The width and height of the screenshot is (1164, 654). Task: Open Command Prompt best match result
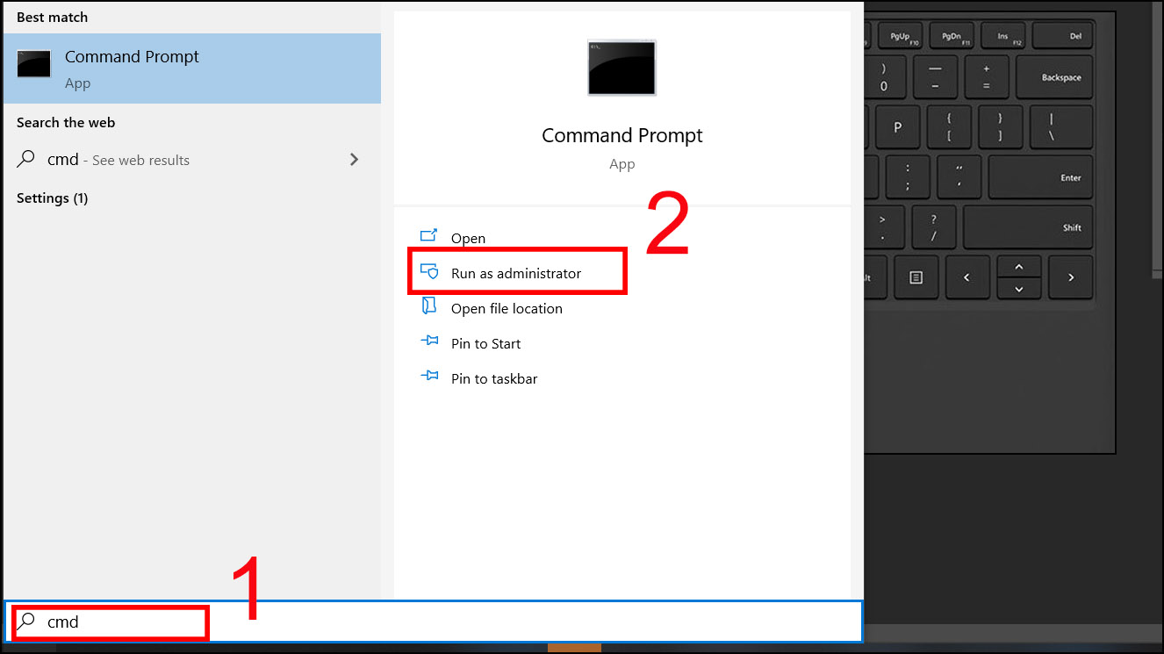point(191,68)
